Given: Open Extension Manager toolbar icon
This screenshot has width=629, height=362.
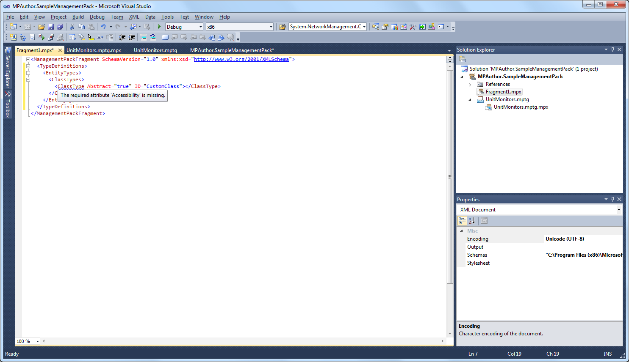Looking at the screenshot, I should (432, 27).
